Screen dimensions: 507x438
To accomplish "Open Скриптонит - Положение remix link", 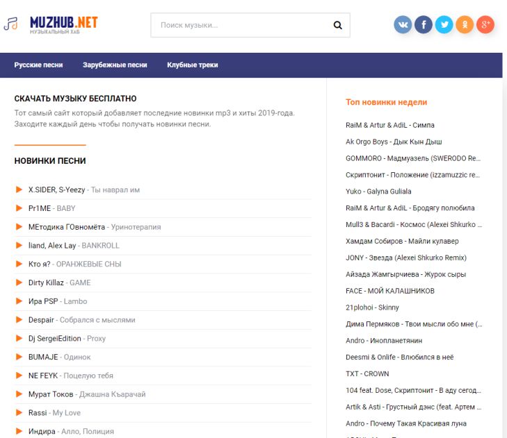I will 413,175.
